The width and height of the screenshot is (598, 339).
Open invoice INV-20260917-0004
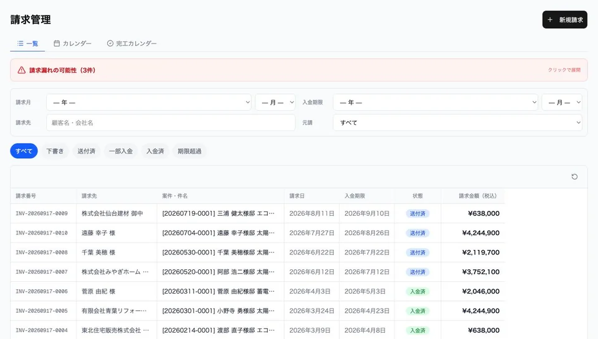[x=42, y=330]
